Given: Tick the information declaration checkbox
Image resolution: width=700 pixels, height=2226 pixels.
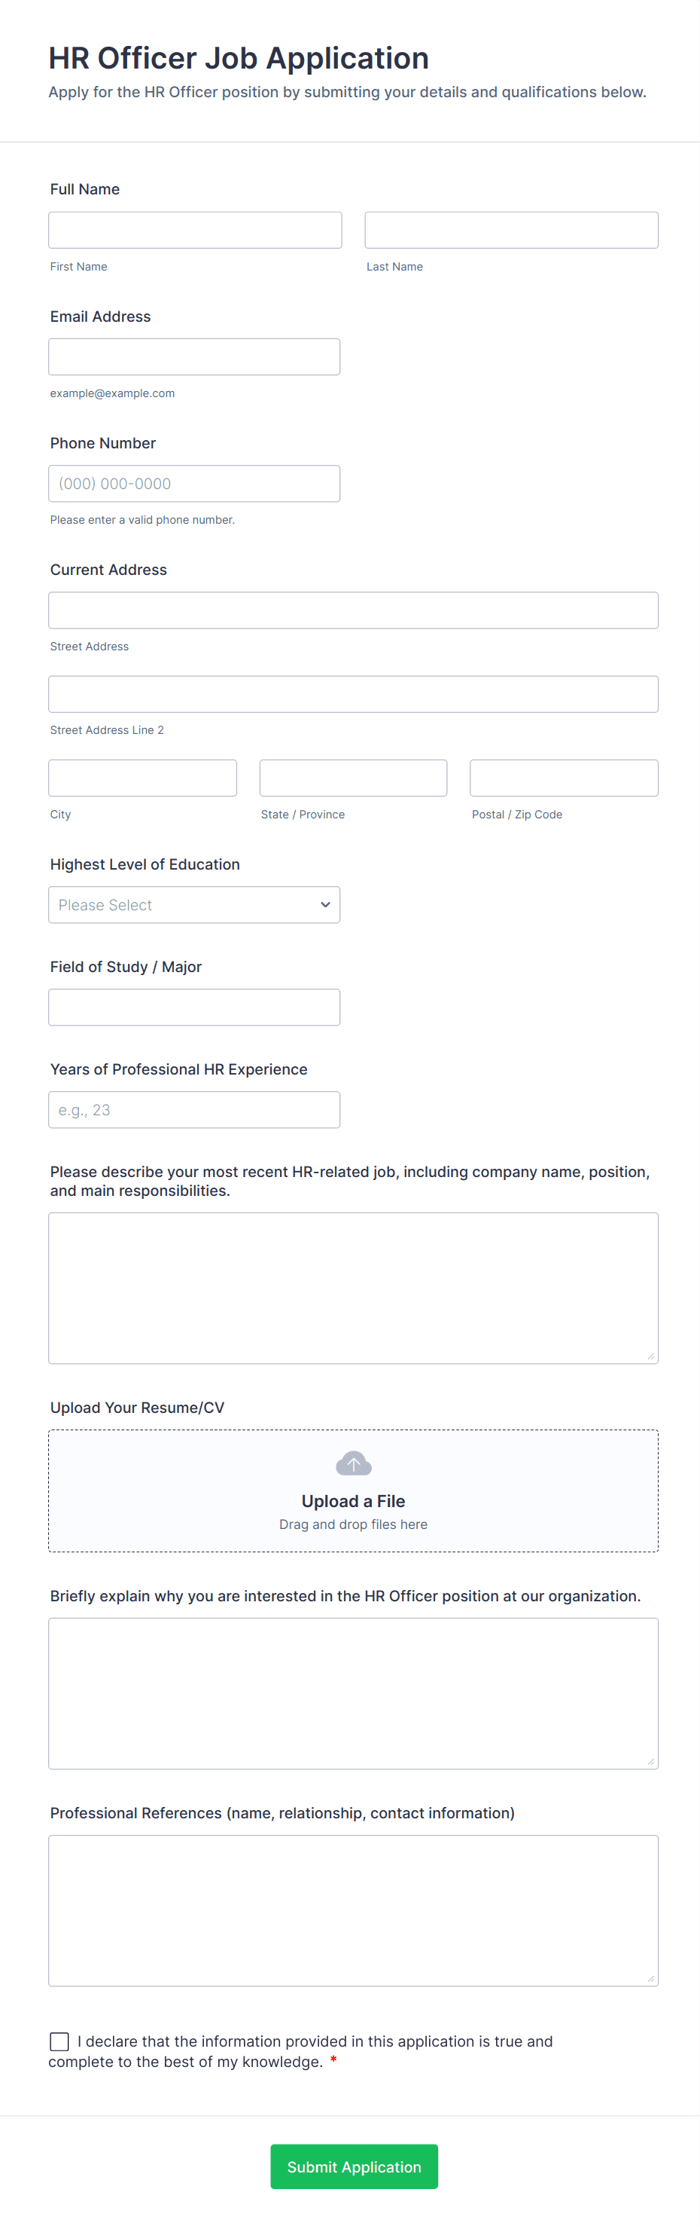Looking at the screenshot, I should click(x=59, y=2040).
